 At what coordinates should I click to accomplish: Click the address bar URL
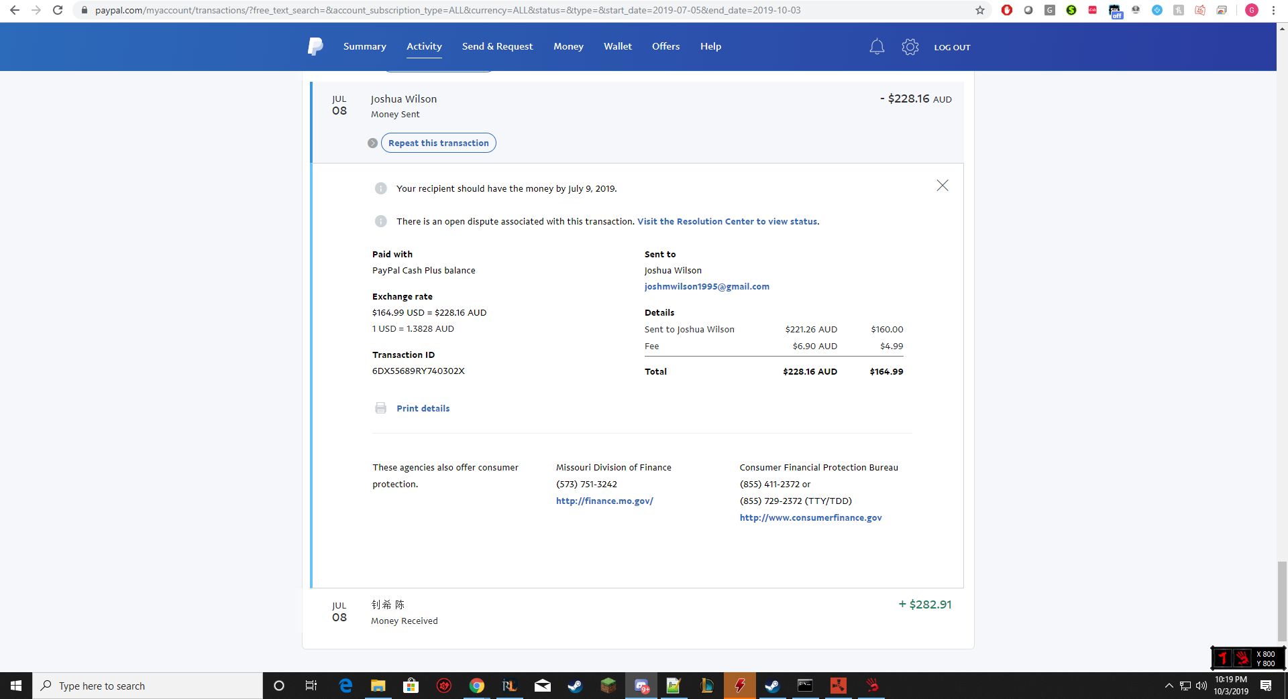click(447, 10)
